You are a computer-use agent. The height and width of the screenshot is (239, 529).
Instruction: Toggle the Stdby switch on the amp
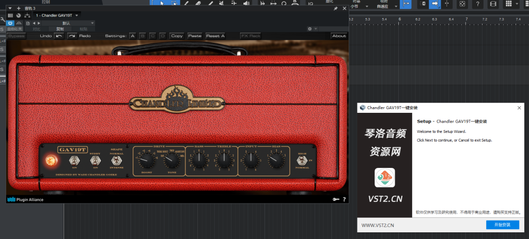pyautogui.click(x=95, y=161)
